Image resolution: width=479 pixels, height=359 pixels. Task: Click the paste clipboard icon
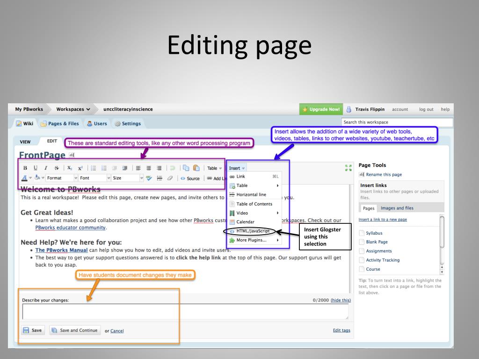pos(196,168)
